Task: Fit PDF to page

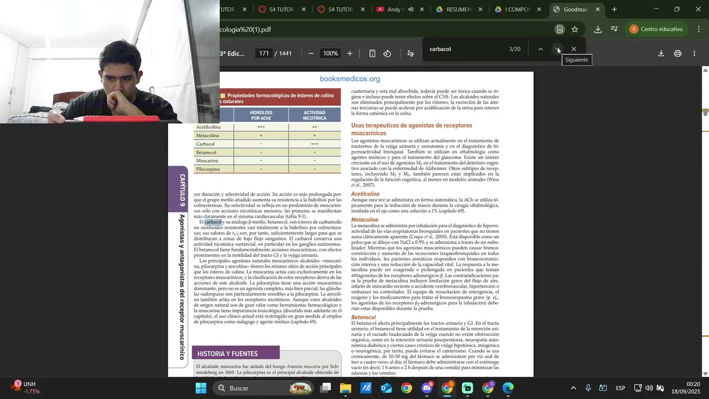Action: (372, 54)
